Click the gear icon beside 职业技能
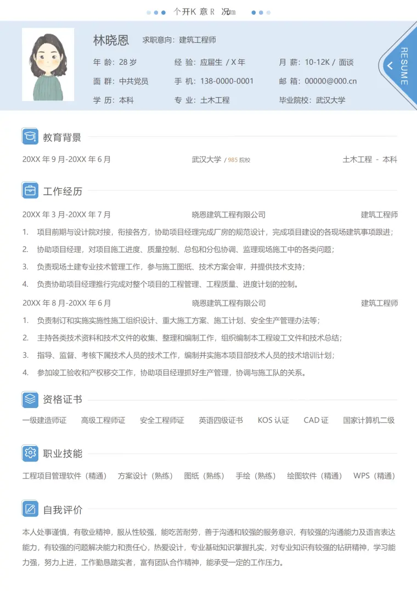Screen dimensions: 417x591 [x=30, y=453]
